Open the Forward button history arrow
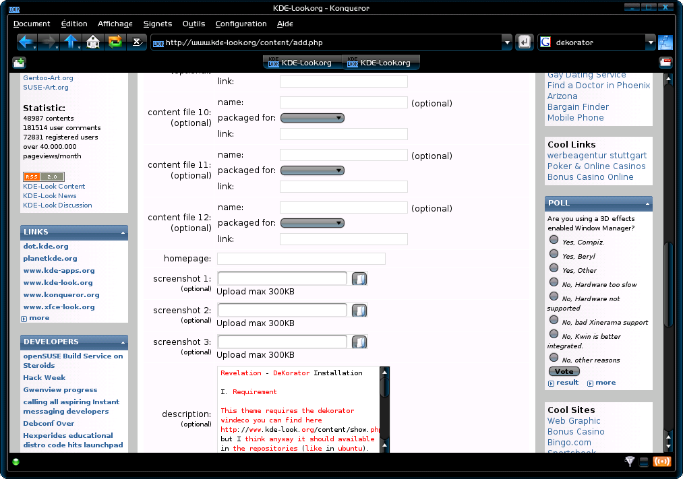The width and height of the screenshot is (683, 479). click(57, 47)
